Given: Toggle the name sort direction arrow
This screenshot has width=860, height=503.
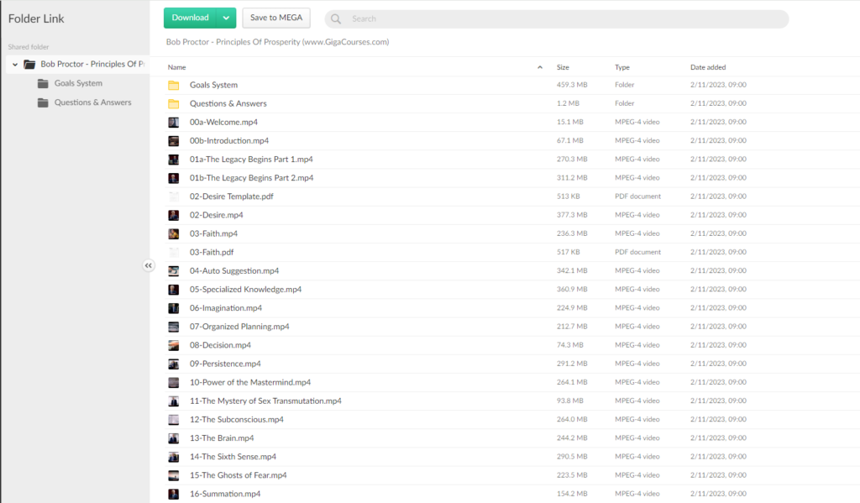Looking at the screenshot, I should tap(539, 67).
